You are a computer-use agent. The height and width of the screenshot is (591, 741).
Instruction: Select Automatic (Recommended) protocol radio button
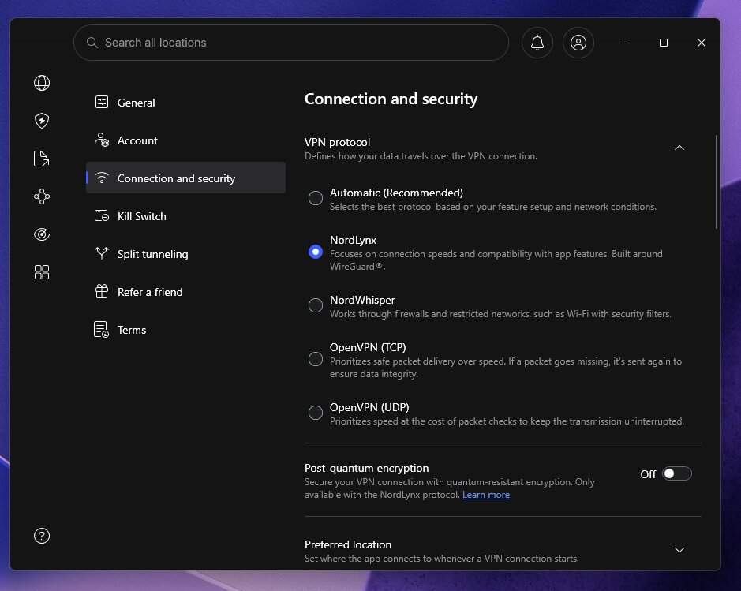pos(315,198)
